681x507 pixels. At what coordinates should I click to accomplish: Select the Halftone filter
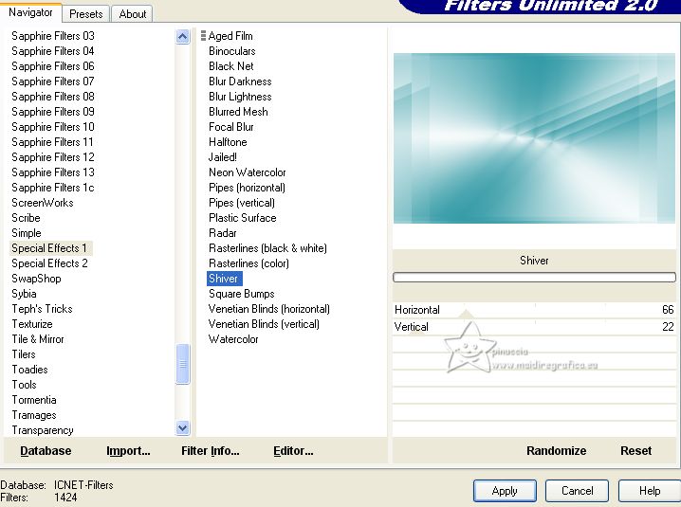point(228,142)
